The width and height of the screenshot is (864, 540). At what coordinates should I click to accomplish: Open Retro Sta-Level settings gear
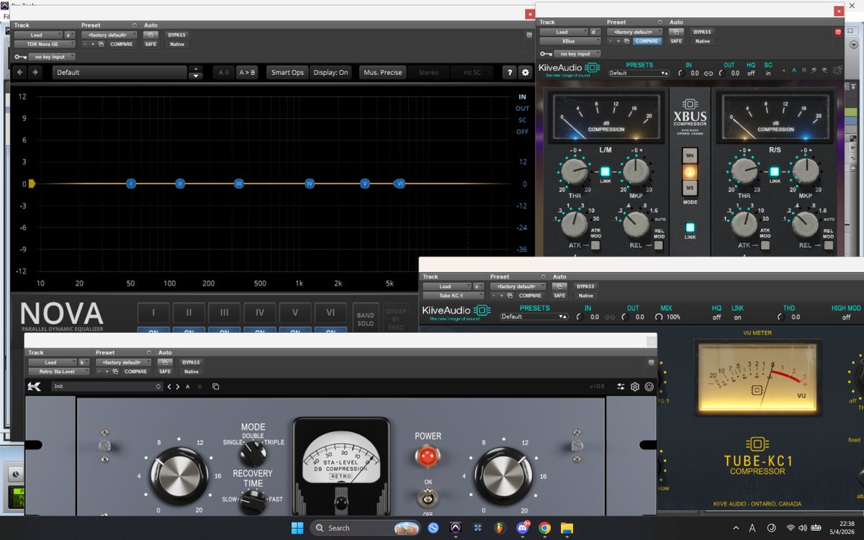635,387
